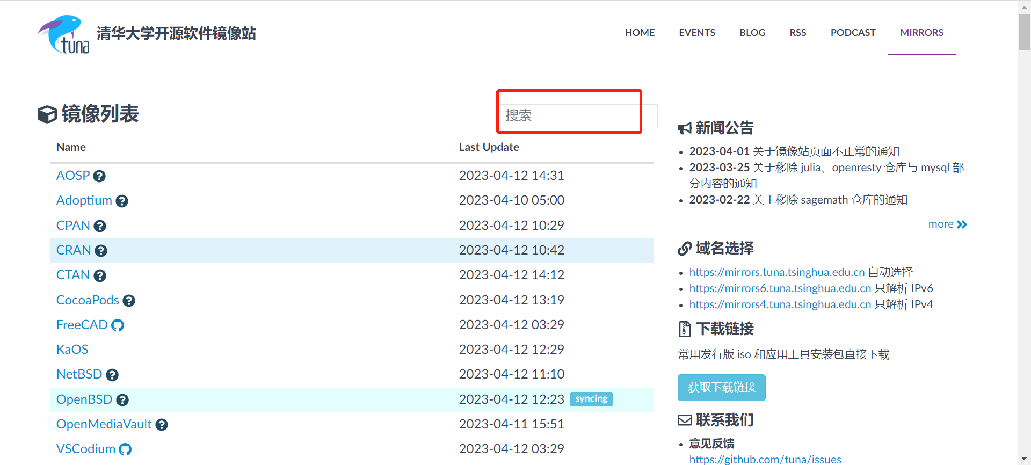Viewport: 1031px width, 465px height.
Task: Click the 搜索 search input field
Action: [578, 115]
